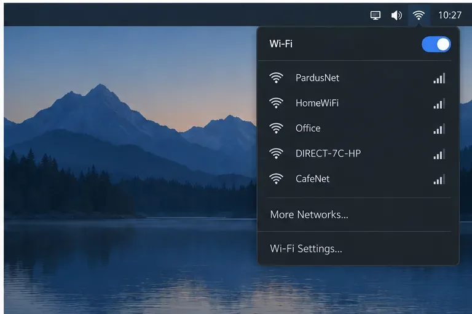Click the signal strength bars for CafeNet
472x314 pixels.
pyautogui.click(x=439, y=180)
